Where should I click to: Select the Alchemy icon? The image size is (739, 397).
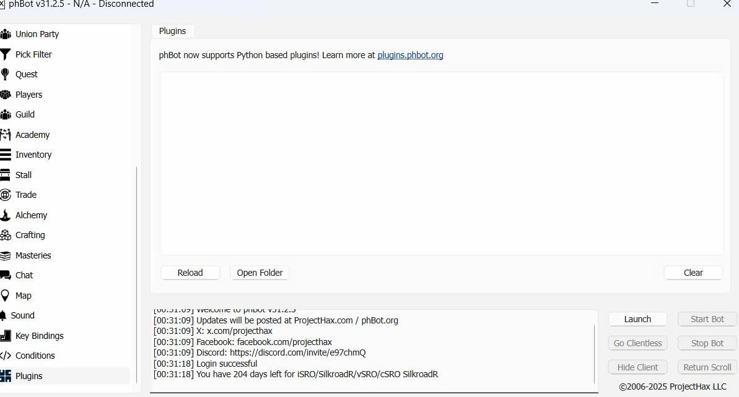click(x=6, y=215)
